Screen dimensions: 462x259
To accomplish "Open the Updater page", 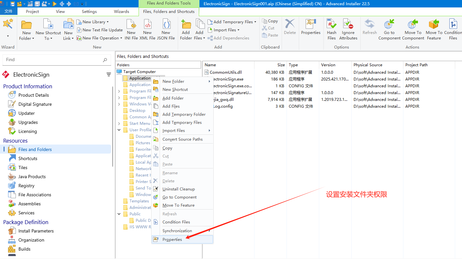I will (x=26, y=113).
